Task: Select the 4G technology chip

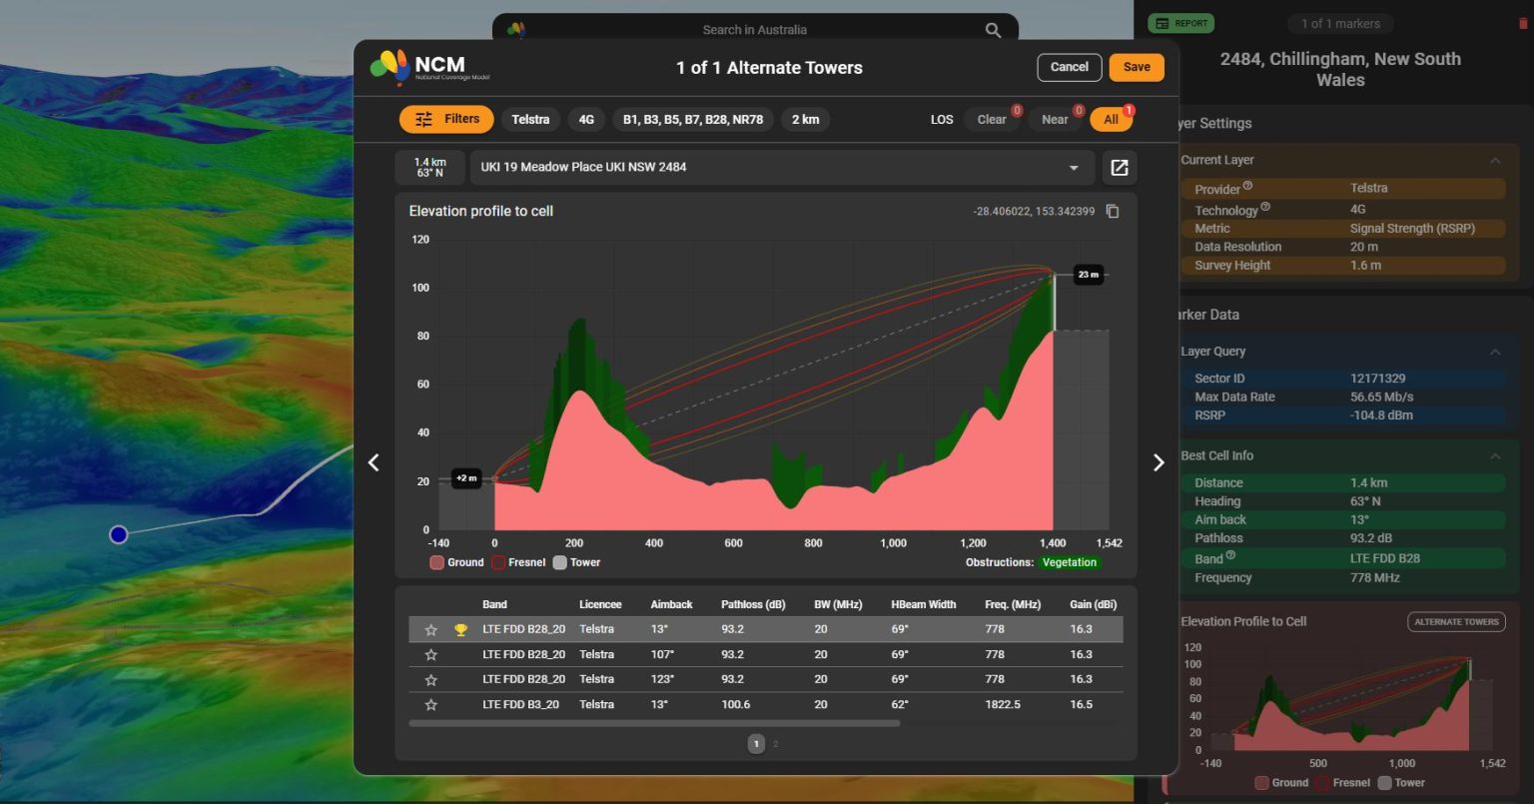Action: [x=586, y=119]
